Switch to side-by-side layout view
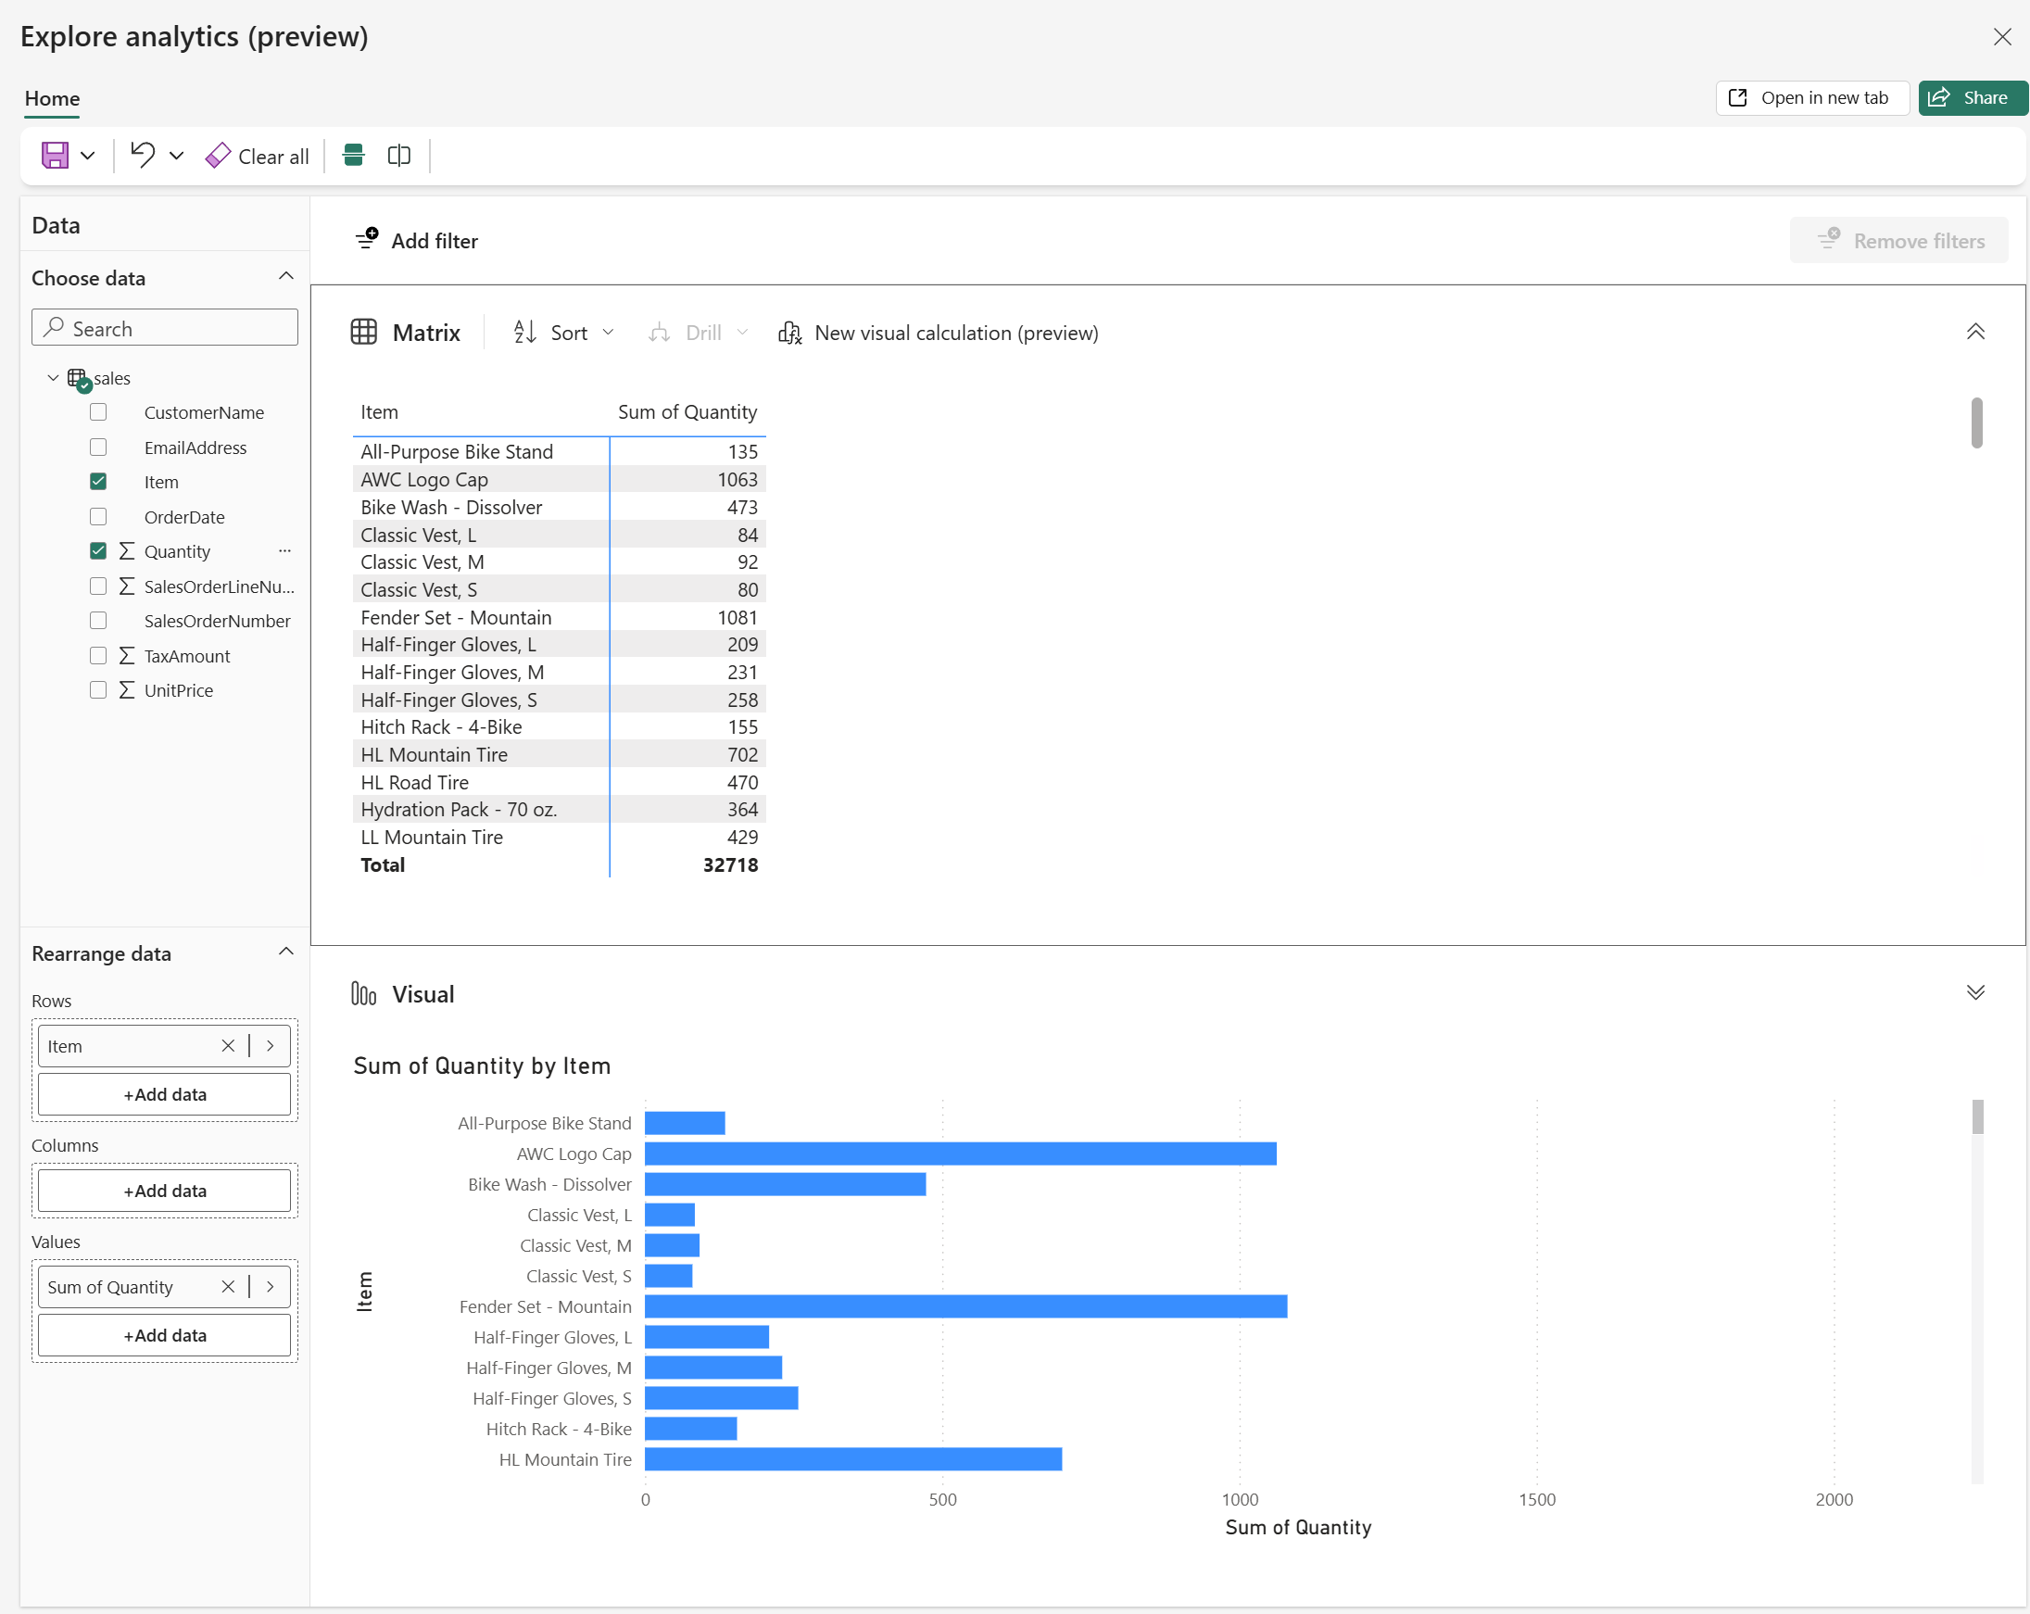The image size is (2030, 1614). (x=397, y=156)
